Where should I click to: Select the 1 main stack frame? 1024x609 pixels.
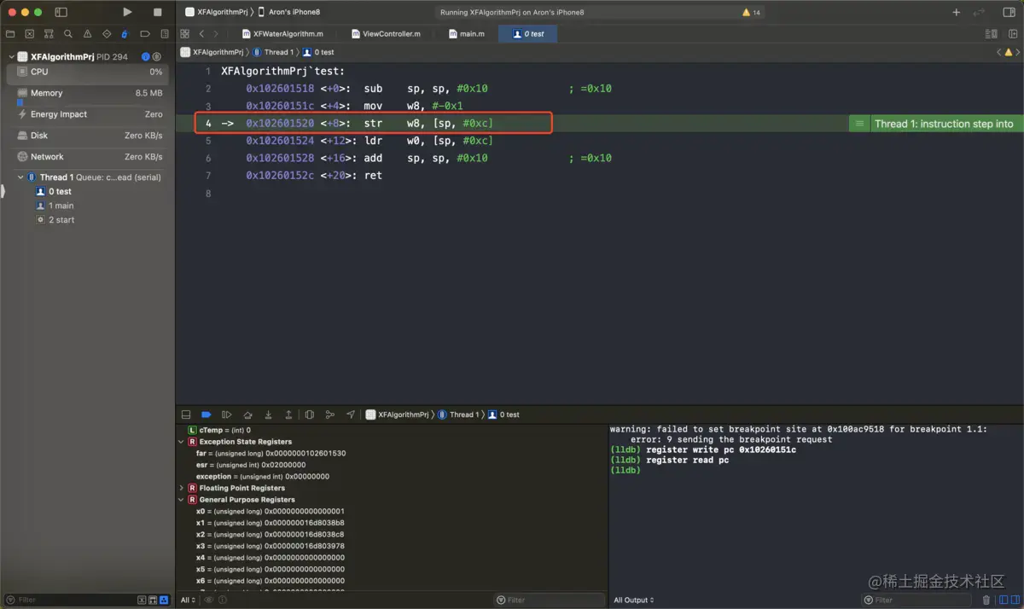(x=61, y=206)
